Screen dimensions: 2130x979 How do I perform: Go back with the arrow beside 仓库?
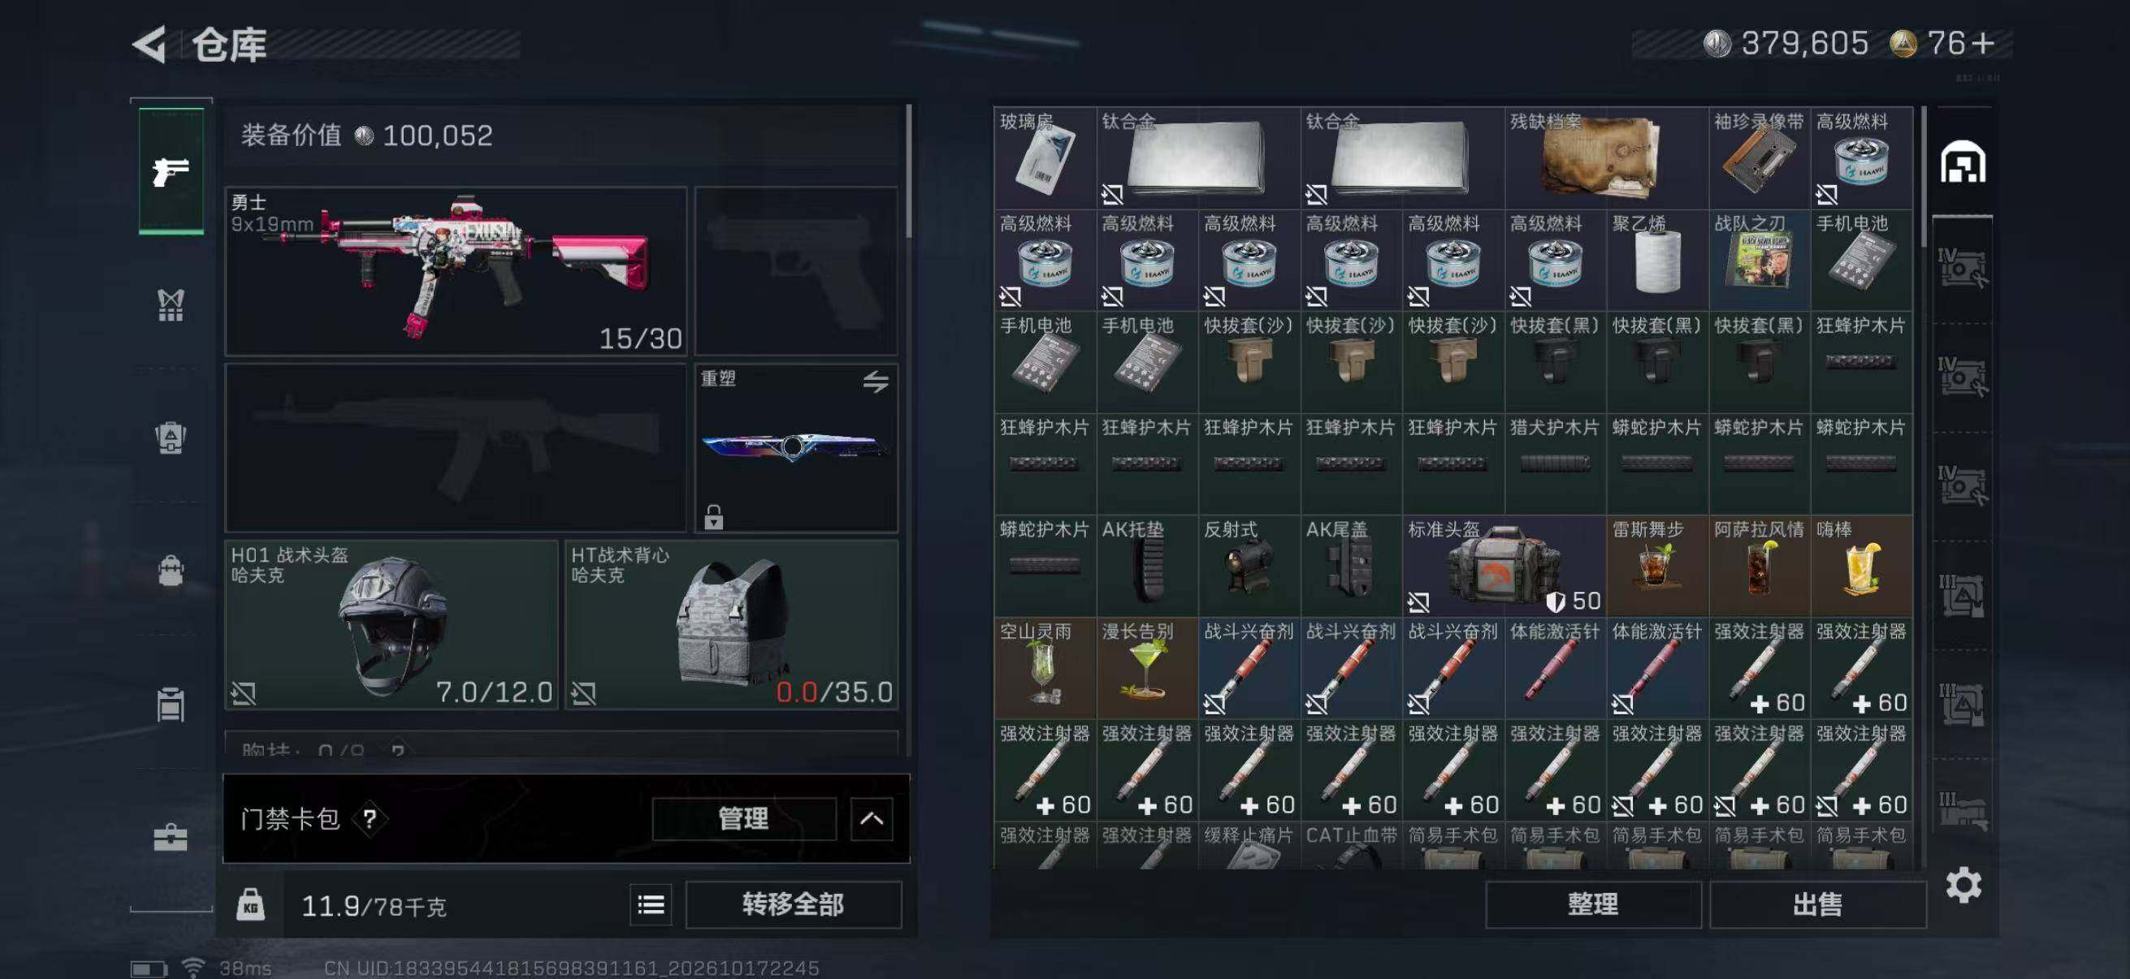coord(149,44)
